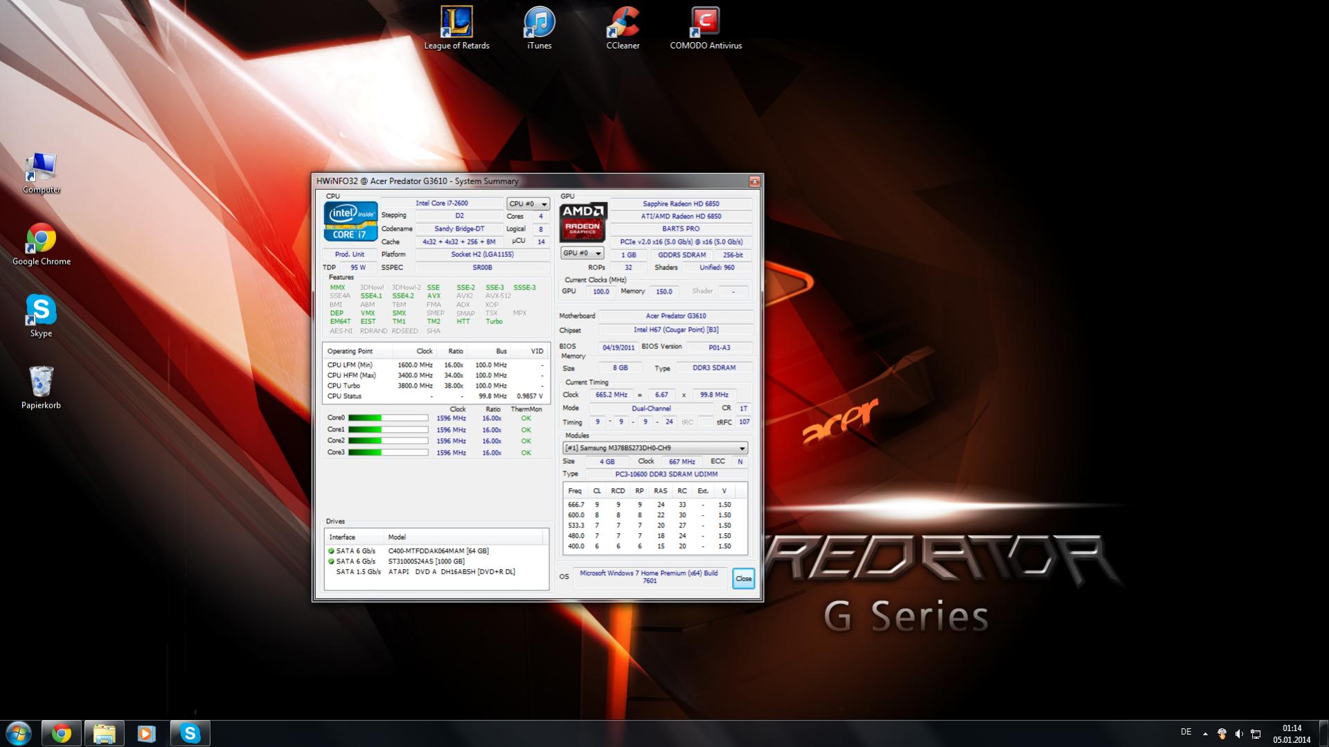Click the PC3-10600 DDR3 SDRAM UDIMM field
The width and height of the screenshot is (1329, 747).
click(666, 474)
